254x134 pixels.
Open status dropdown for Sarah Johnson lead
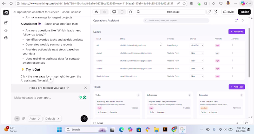click(197, 76)
